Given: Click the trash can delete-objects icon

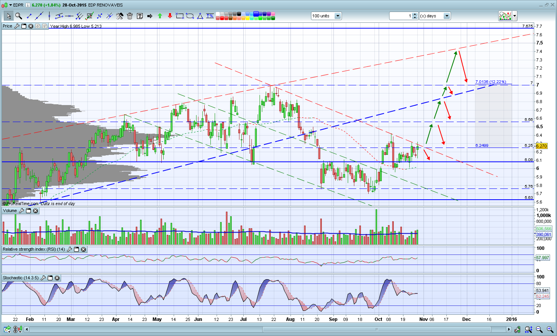Looking at the screenshot, I should (130, 16).
